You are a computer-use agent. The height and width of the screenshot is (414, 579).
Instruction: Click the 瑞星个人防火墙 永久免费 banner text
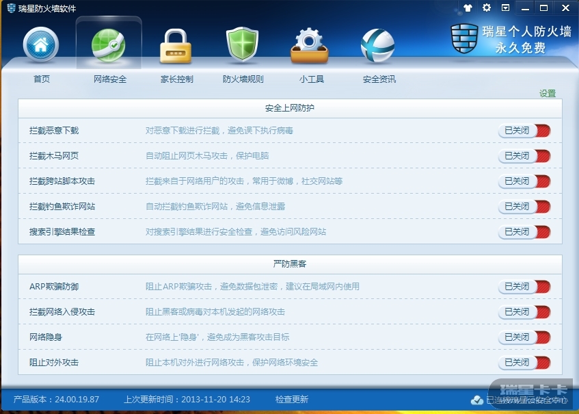[526, 39]
